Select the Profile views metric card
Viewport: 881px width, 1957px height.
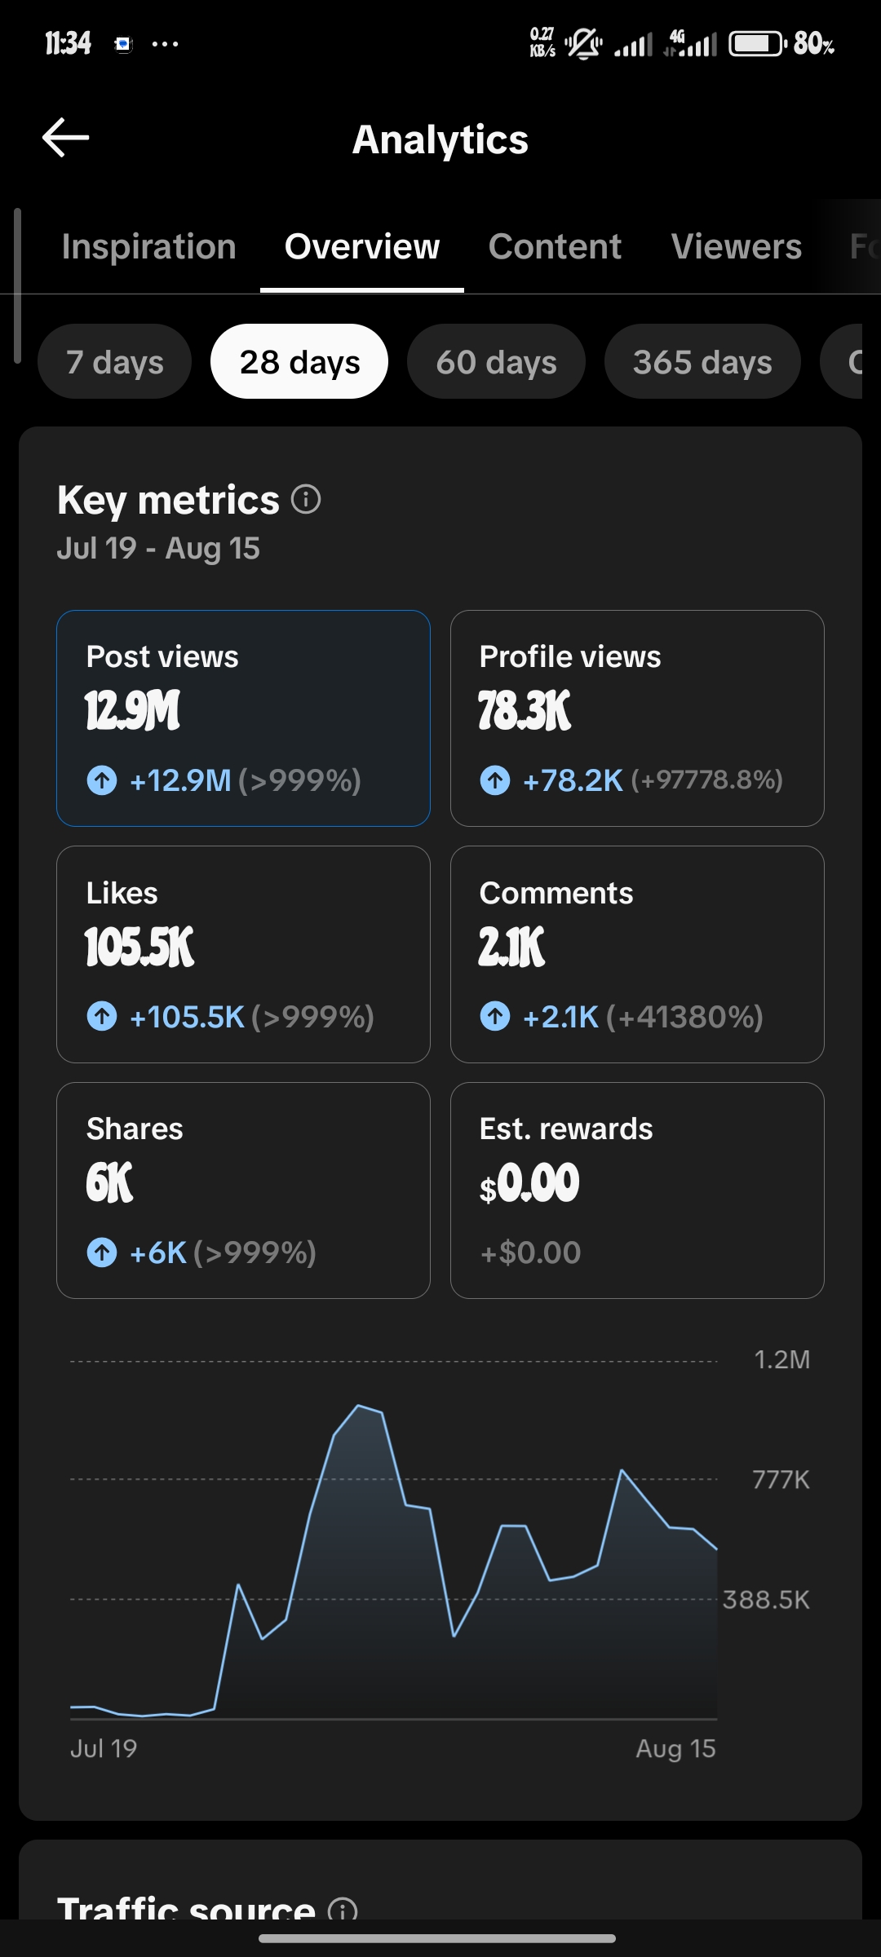tap(637, 718)
